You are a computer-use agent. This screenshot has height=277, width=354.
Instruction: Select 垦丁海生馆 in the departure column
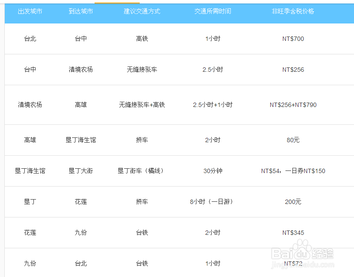pos(30,171)
